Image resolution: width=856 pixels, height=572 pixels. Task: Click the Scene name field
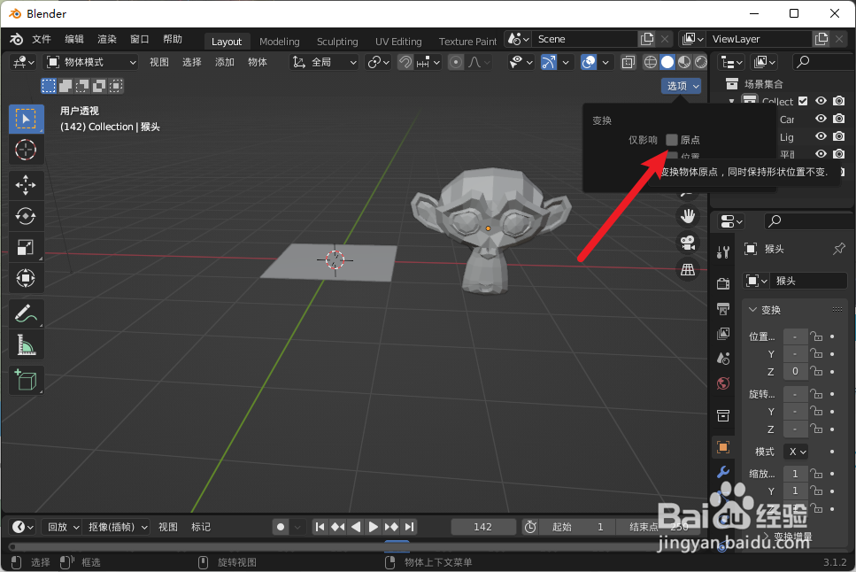pyautogui.click(x=584, y=39)
